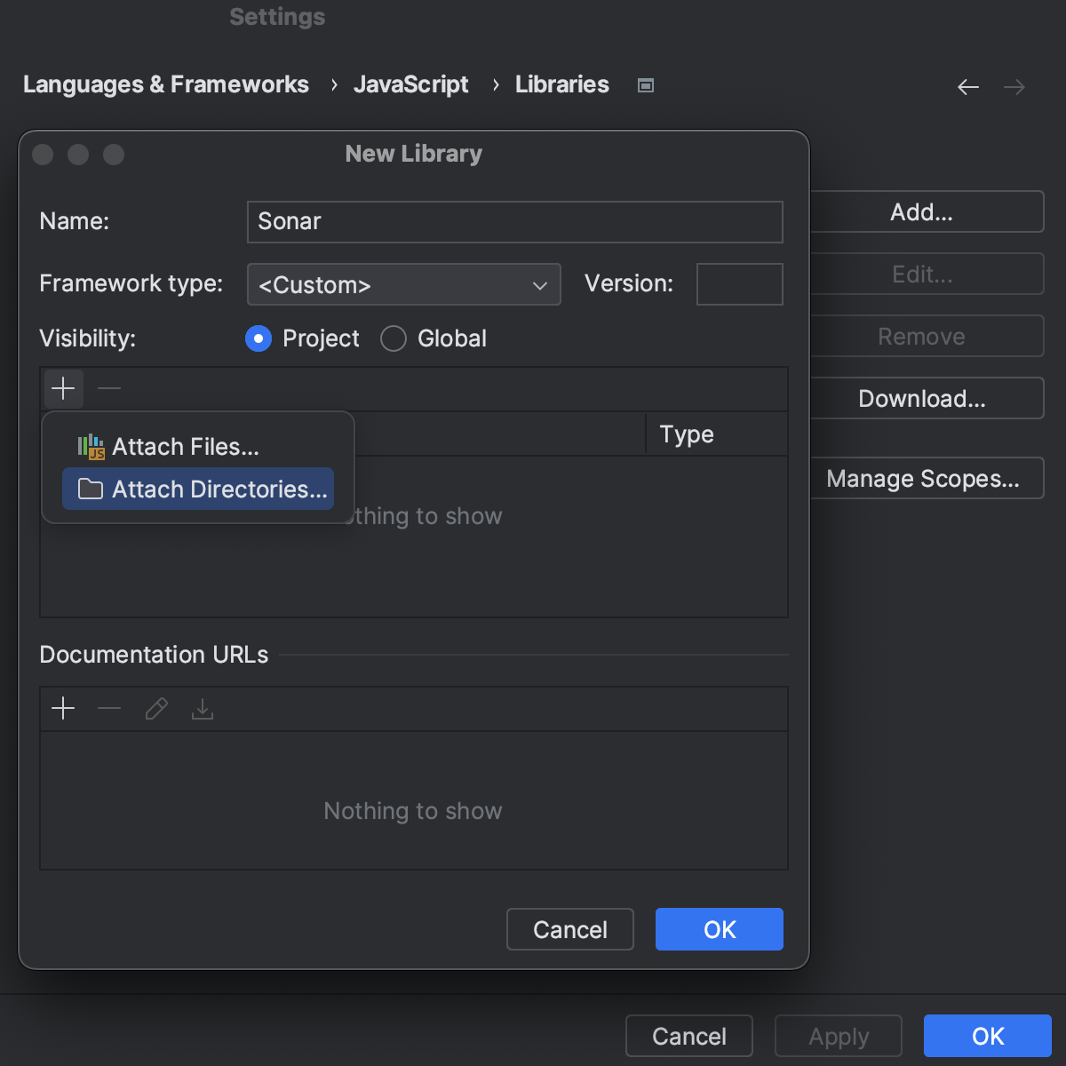Click the plus icon under Documentation URLs

pyautogui.click(x=63, y=708)
